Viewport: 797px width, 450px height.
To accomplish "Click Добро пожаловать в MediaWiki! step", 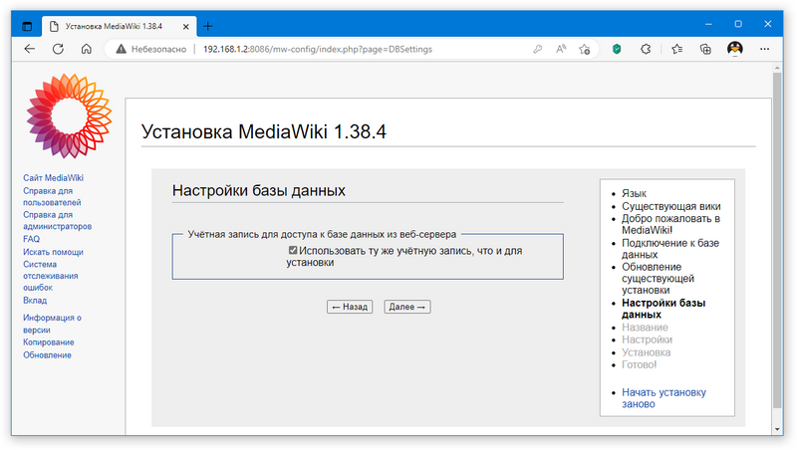I will [670, 224].
